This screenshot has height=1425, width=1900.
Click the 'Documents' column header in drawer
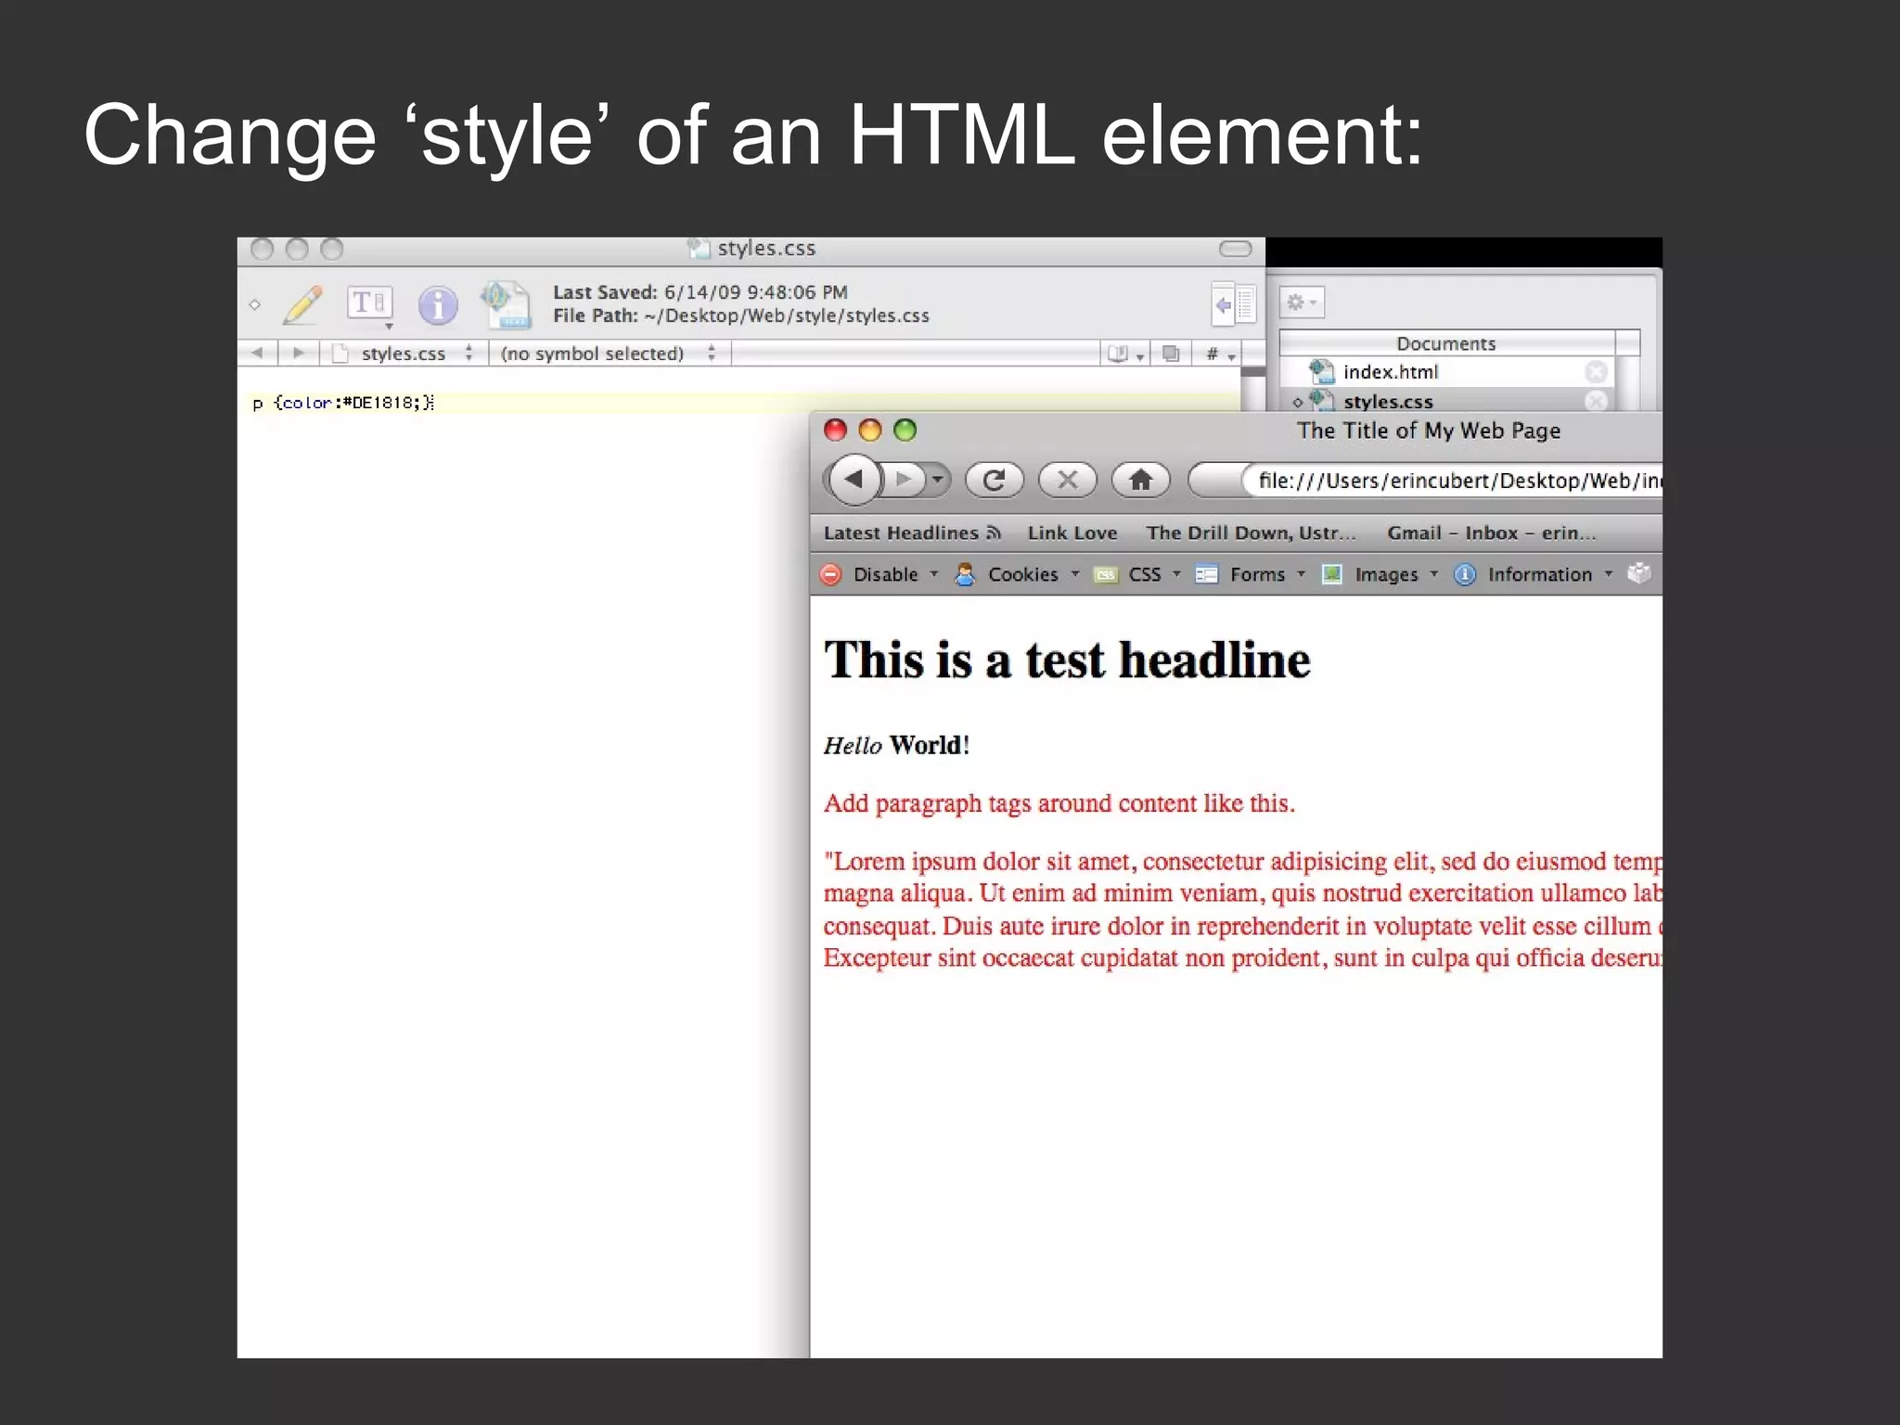click(x=1446, y=343)
